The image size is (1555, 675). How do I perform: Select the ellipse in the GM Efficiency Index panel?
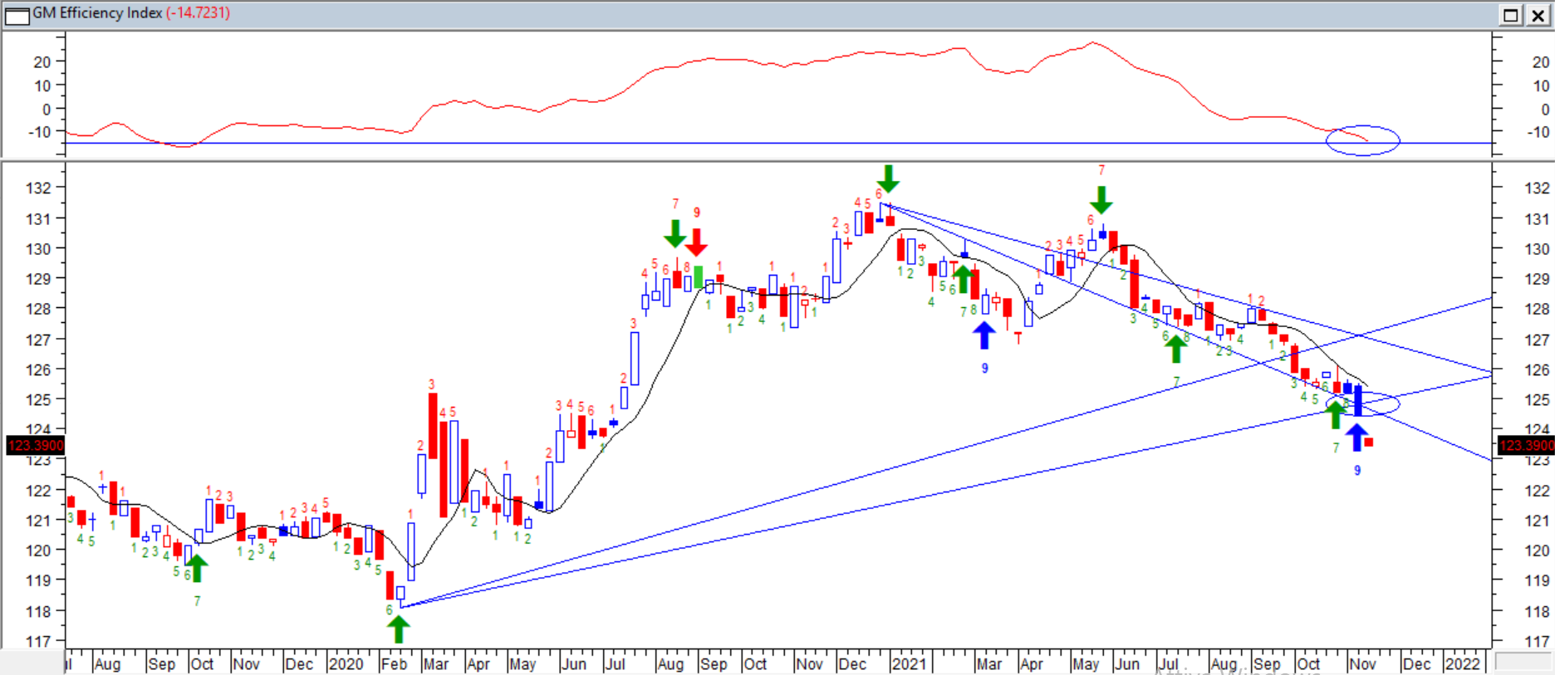[1363, 140]
